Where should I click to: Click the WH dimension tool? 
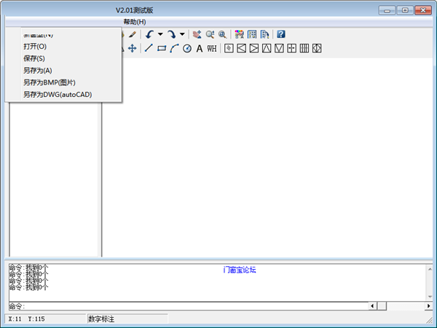click(212, 48)
